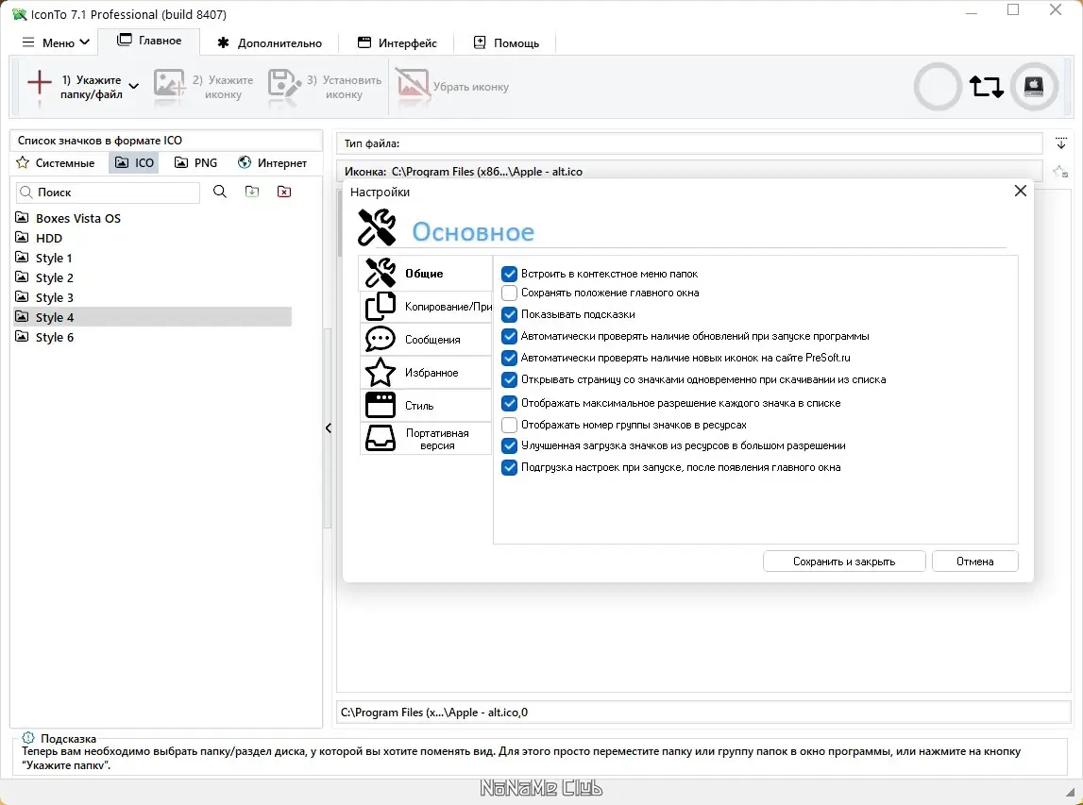This screenshot has height=805, width=1083.
Task: Open the 'Помощь' tab
Action: 506,42
